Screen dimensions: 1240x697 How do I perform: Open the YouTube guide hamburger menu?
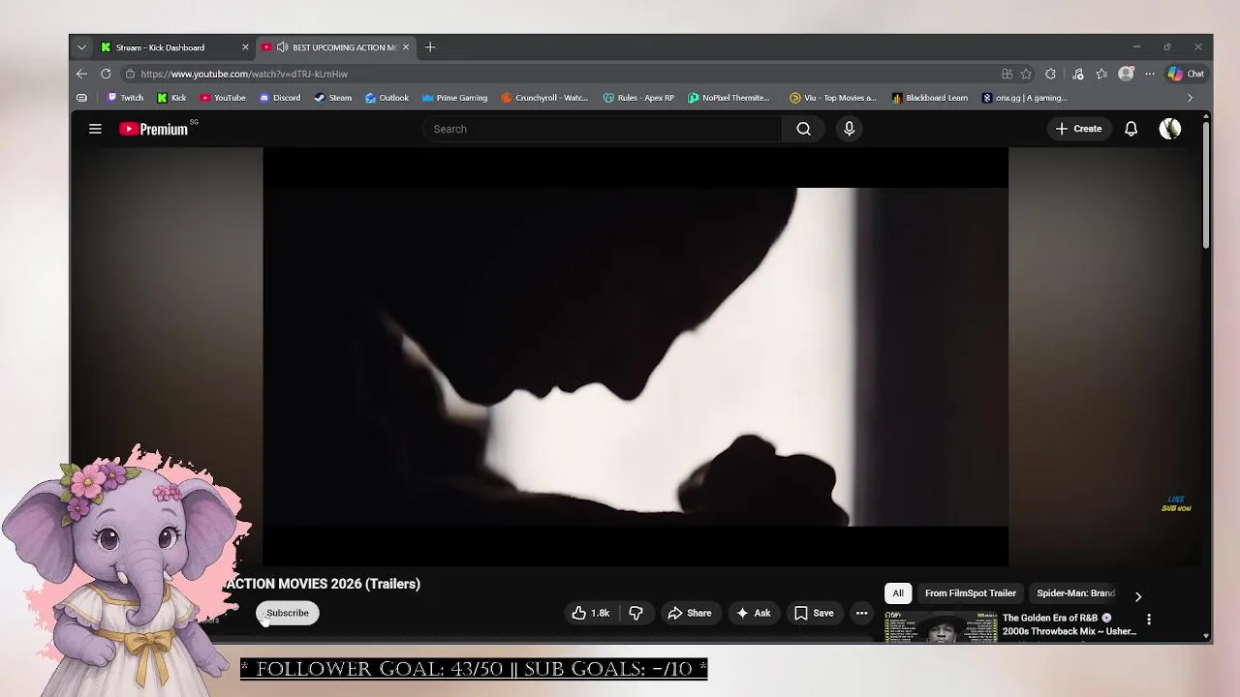pyautogui.click(x=95, y=129)
